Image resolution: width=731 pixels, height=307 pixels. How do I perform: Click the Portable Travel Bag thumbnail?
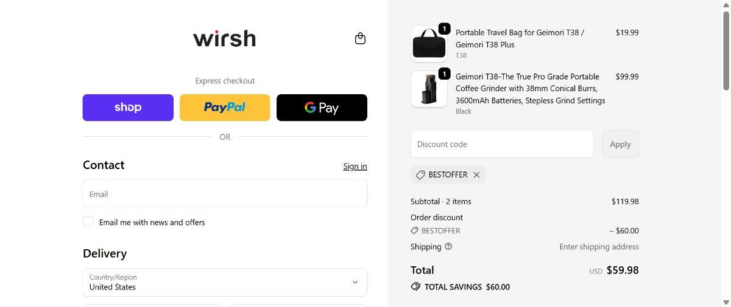pyautogui.click(x=429, y=44)
